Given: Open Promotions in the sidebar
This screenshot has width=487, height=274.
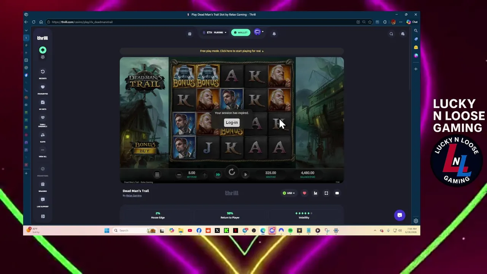Looking at the screenshot, I should [43, 171].
